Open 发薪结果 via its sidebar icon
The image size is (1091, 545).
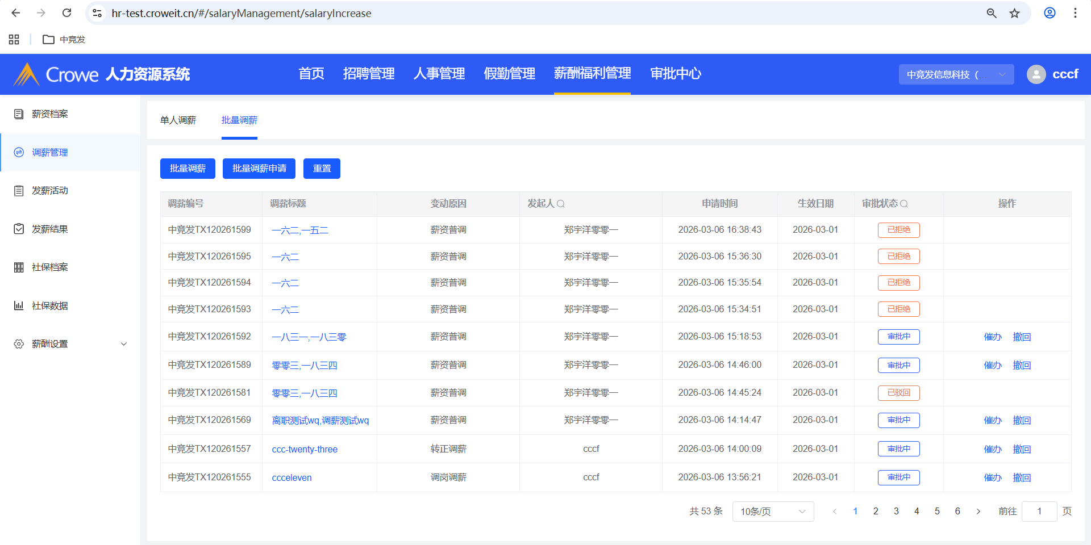tap(19, 229)
